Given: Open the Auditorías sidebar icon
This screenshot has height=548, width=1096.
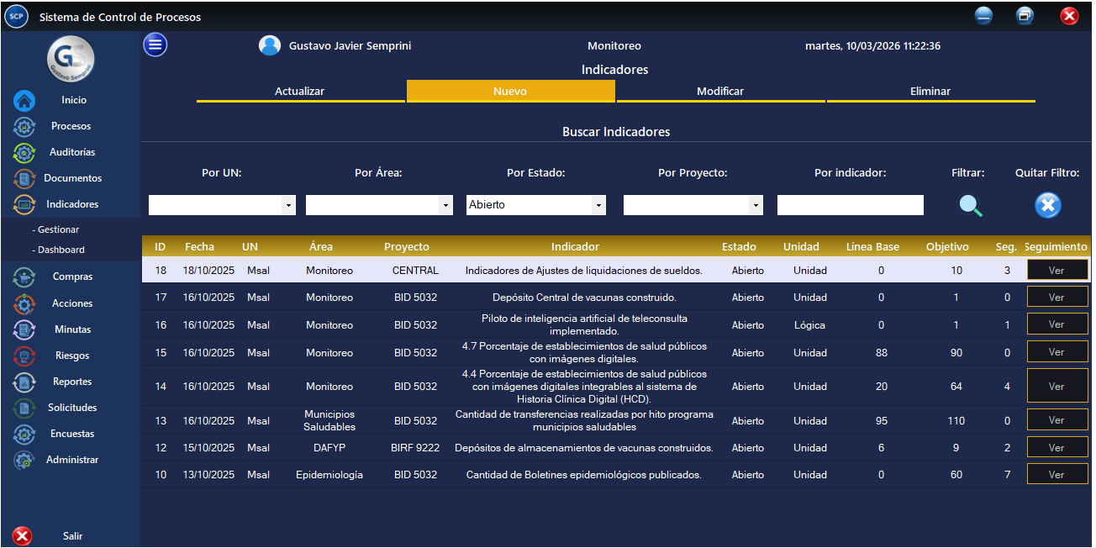Looking at the screenshot, I should [x=24, y=153].
